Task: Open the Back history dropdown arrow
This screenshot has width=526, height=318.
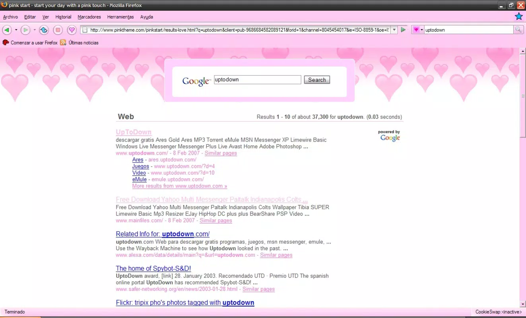Action: tap(16, 30)
